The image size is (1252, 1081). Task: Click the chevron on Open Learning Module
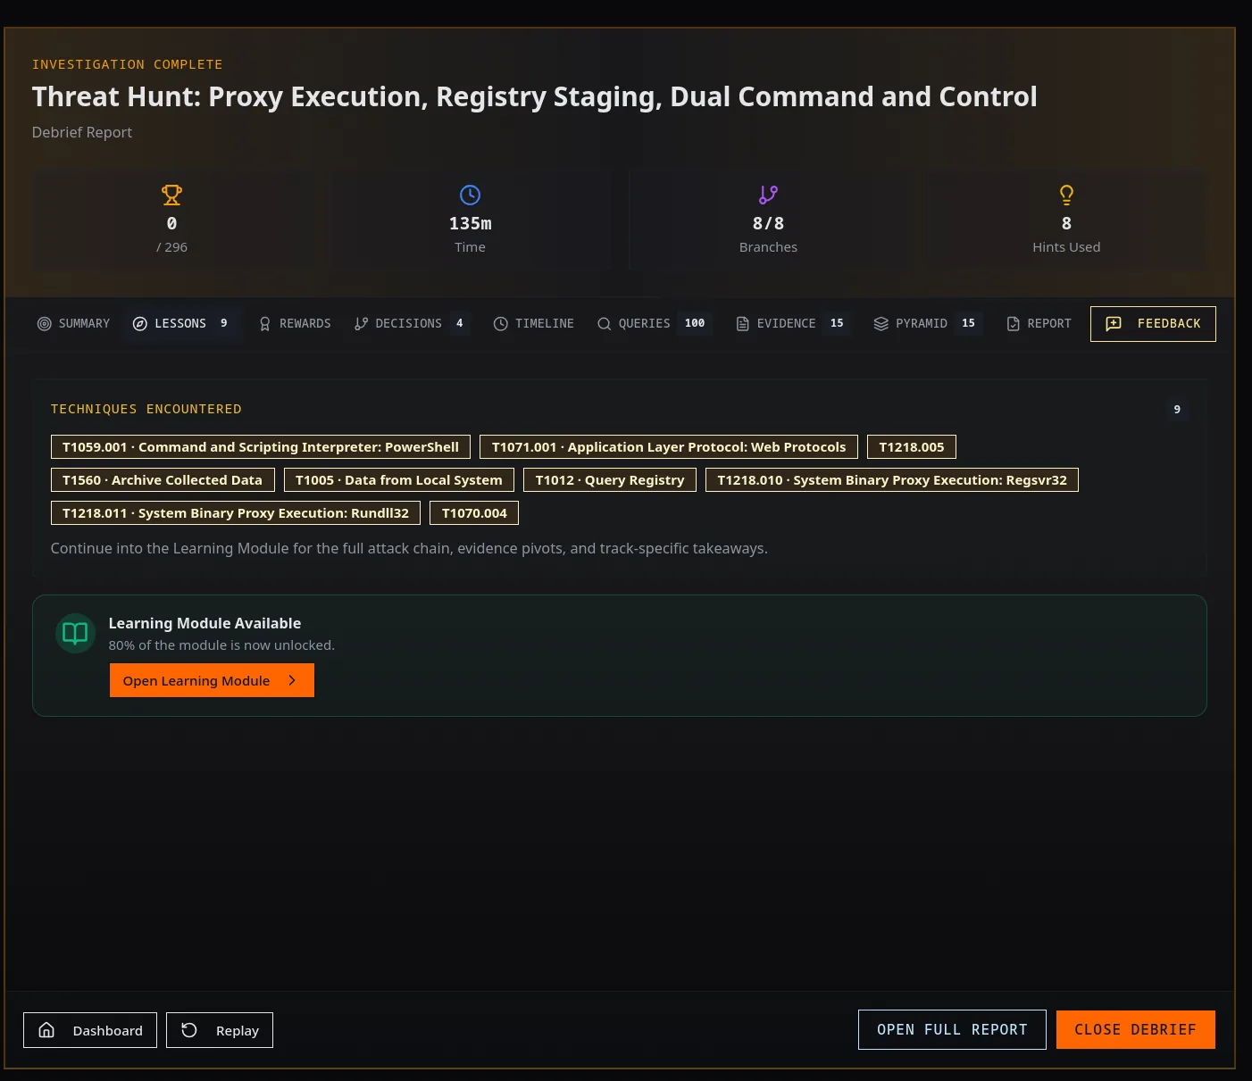pyautogui.click(x=292, y=680)
